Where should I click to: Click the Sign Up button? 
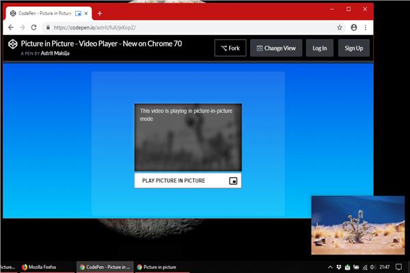point(354,48)
